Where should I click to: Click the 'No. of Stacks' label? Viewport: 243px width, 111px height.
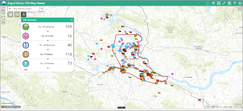point(46,54)
